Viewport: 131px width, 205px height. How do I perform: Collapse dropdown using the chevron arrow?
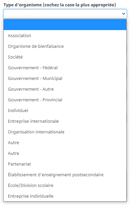(x=123, y=14)
